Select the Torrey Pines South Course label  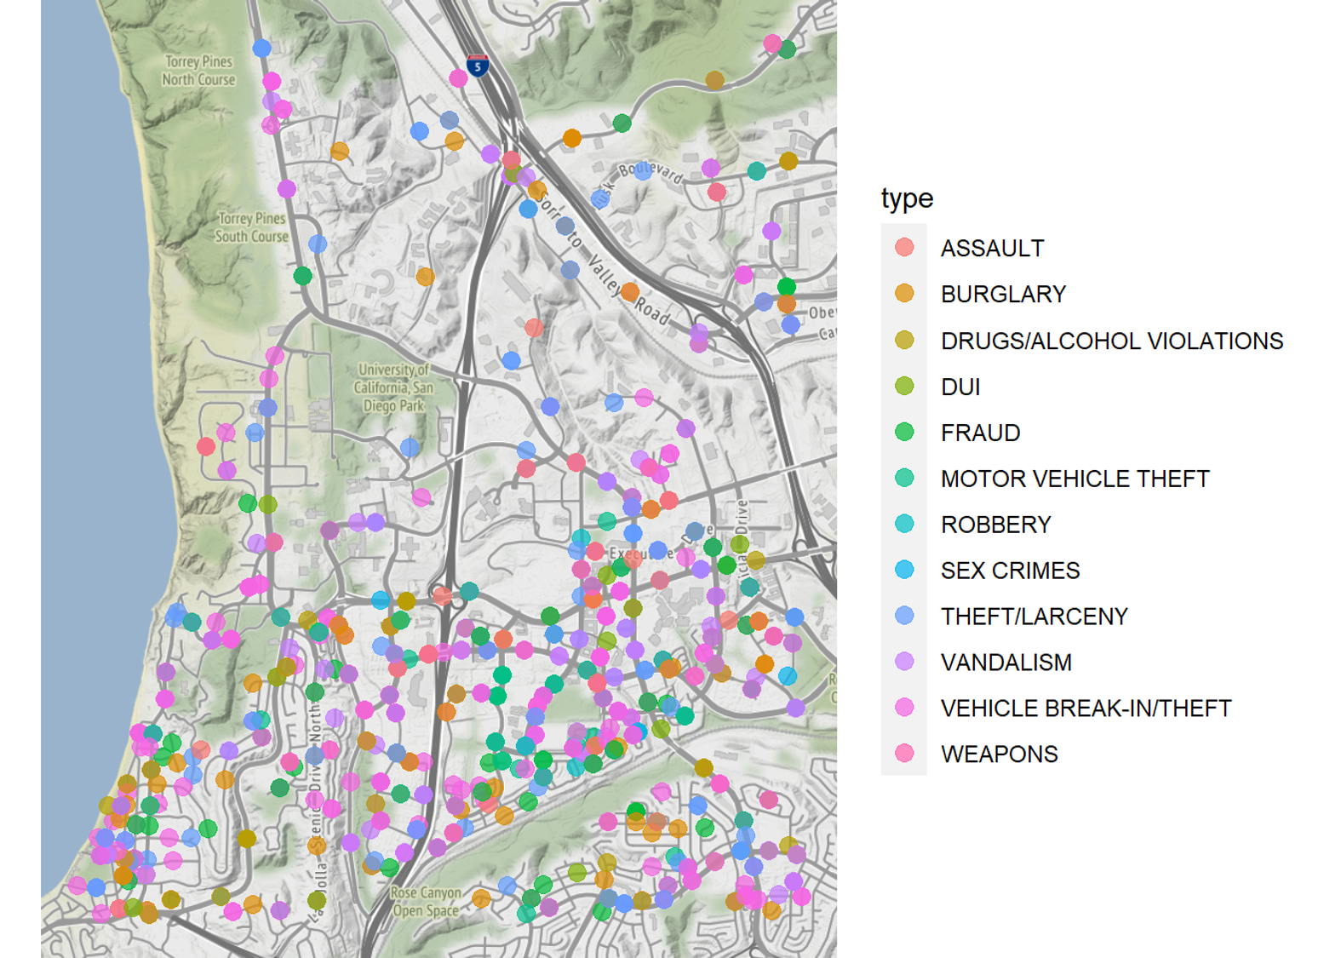251,227
